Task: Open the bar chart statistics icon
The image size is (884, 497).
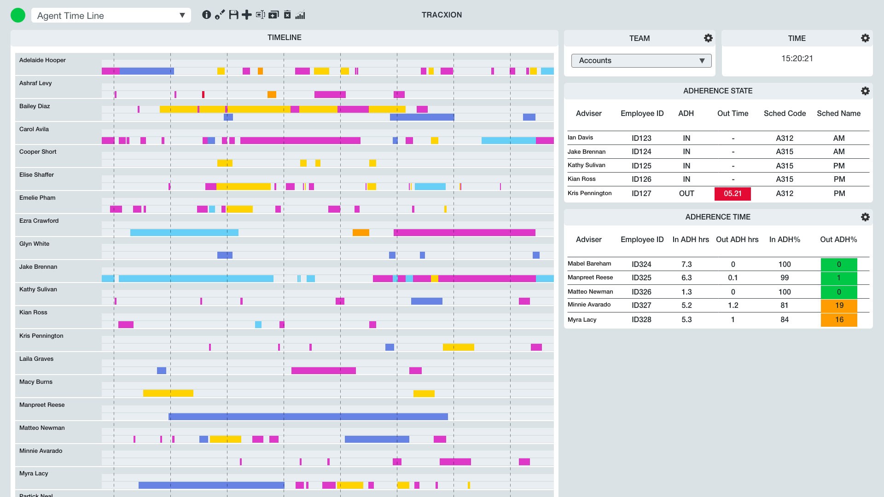Action: coord(300,15)
